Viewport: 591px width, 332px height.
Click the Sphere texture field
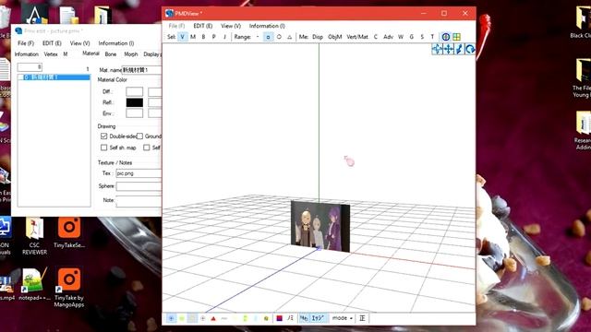point(139,186)
